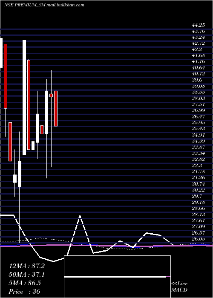Select the 36.99 price label

click(x=198, y=110)
